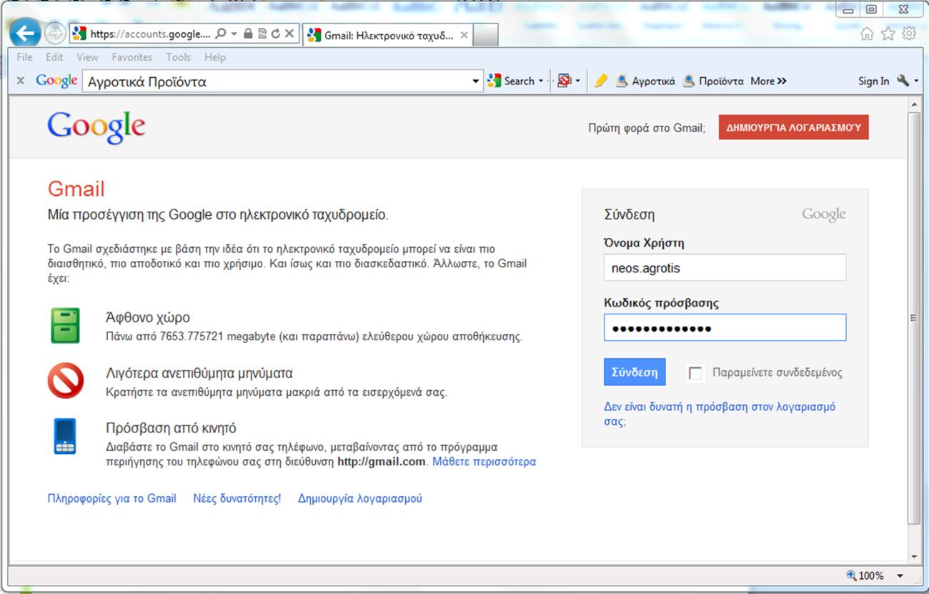Open the Help menu
The height and width of the screenshot is (594, 929).
tap(215, 57)
